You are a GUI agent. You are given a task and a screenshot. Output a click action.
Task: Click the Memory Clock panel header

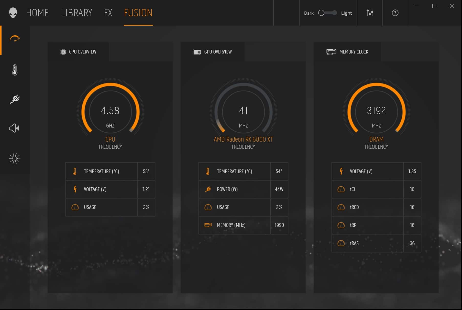(347, 52)
